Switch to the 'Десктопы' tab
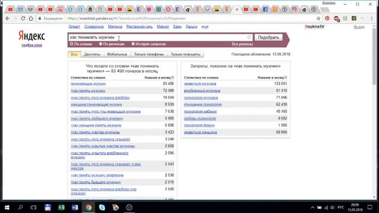The width and height of the screenshot is (379, 213). click(x=92, y=54)
